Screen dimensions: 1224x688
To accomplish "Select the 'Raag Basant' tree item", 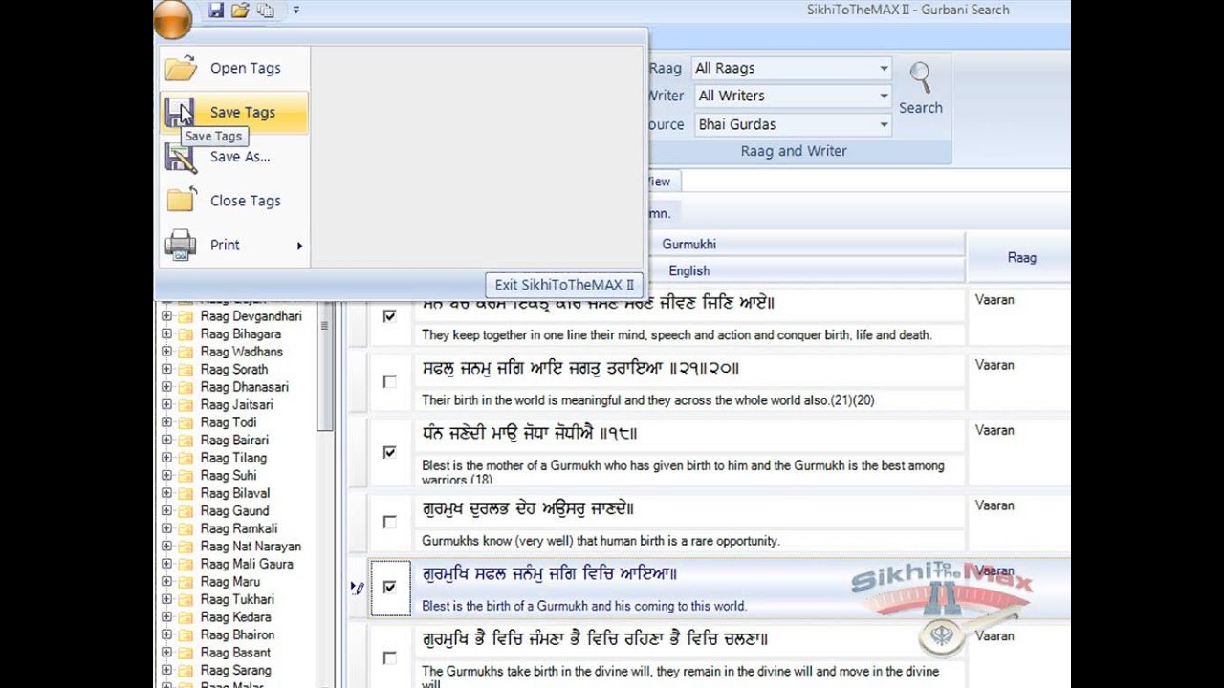I will [x=235, y=653].
